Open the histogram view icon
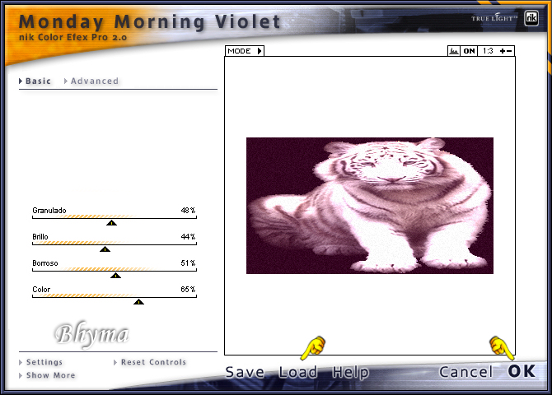Image resolution: width=552 pixels, height=395 pixels. coord(454,51)
